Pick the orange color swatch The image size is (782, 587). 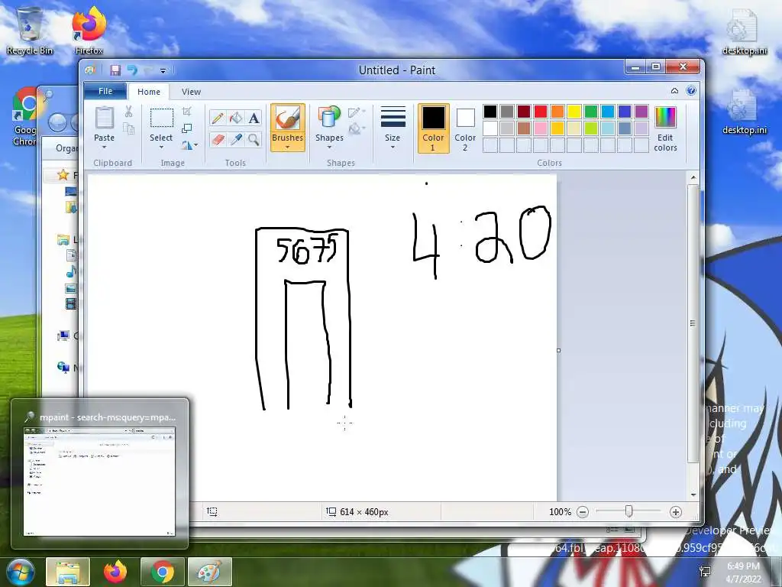tap(557, 112)
